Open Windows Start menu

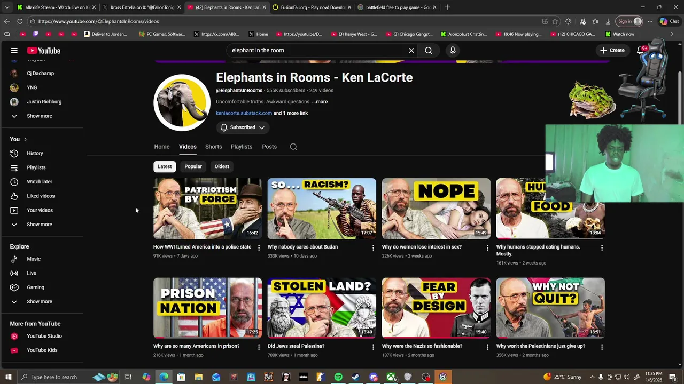[x=8, y=377]
